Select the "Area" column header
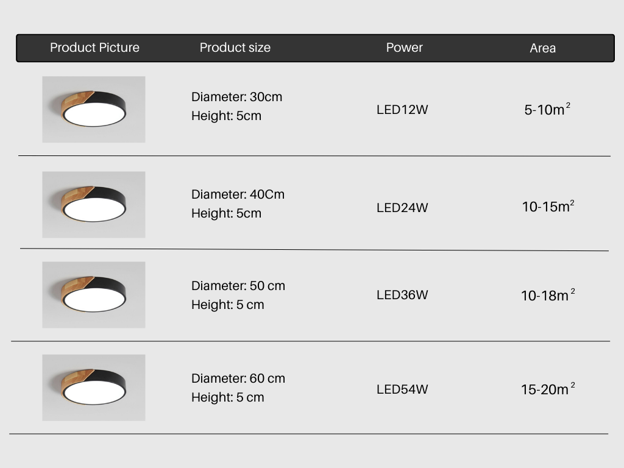This screenshot has width=624, height=468. tap(542, 48)
